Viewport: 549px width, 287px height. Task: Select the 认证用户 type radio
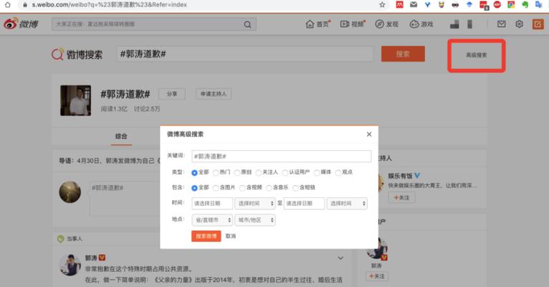tap(285, 172)
